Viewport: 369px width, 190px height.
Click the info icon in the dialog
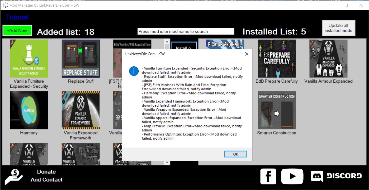pyautogui.click(x=134, y=71)
